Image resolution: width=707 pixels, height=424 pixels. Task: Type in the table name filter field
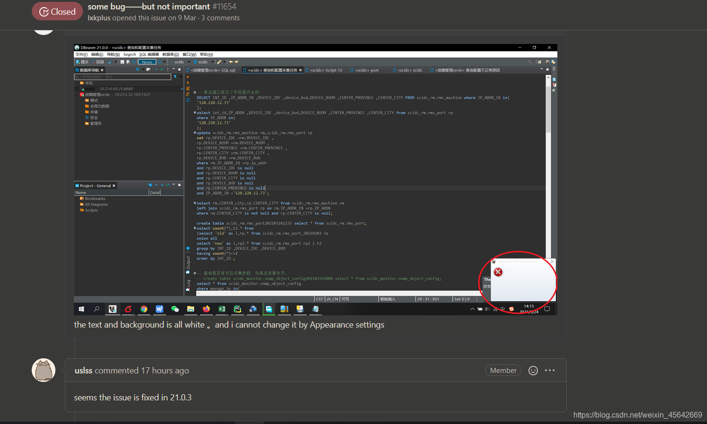click(123, 77)
